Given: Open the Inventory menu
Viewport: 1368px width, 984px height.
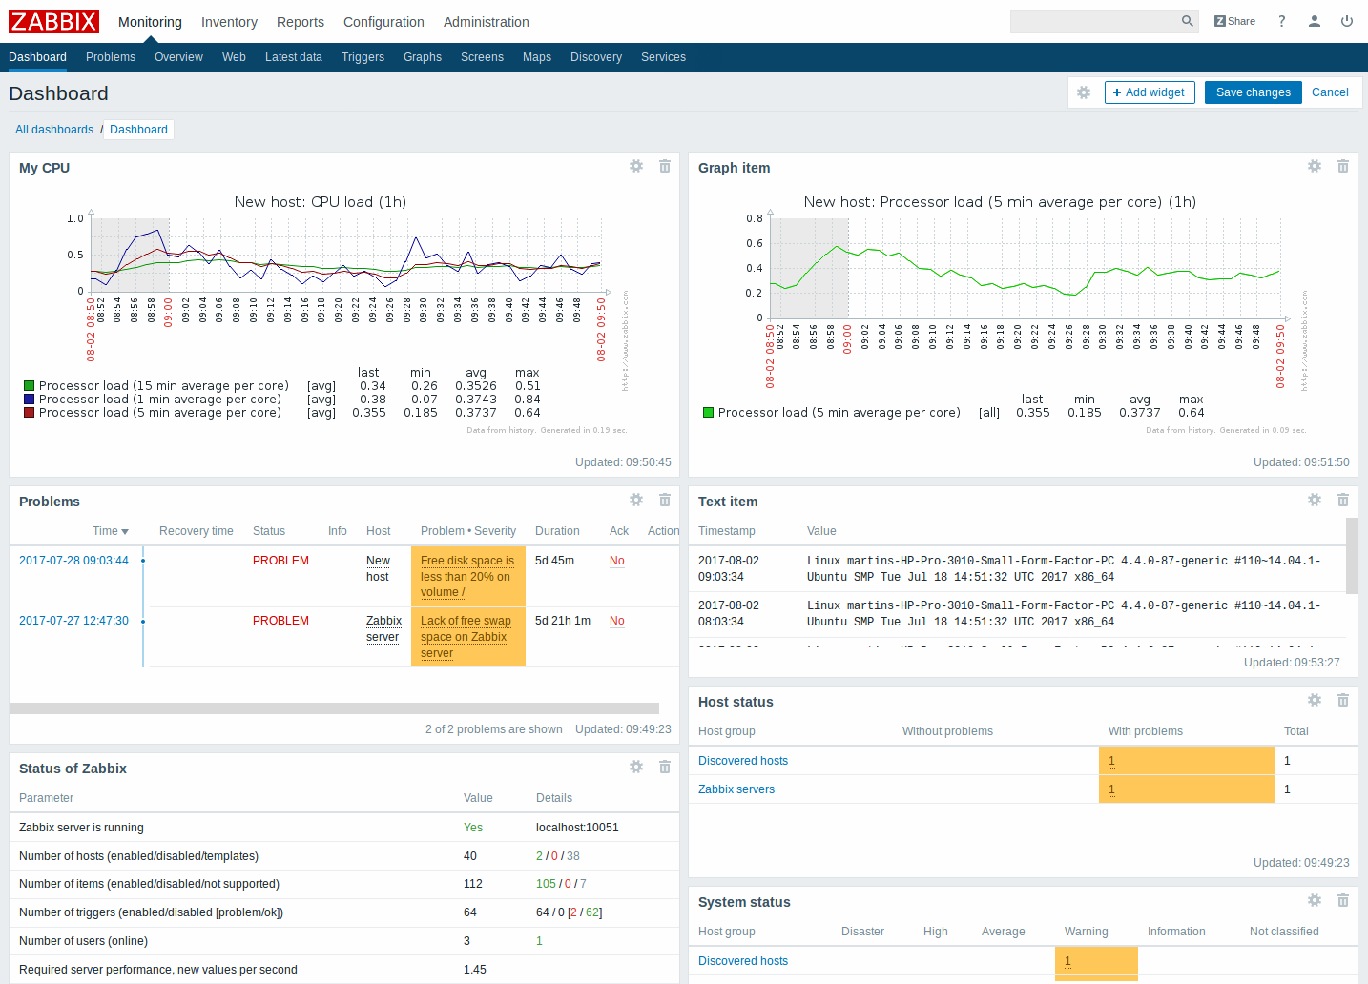Looking at the screenshot, I should (229, 22).
